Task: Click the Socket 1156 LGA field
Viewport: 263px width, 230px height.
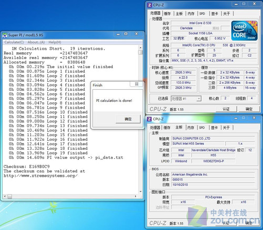Action: click(200, 33)
